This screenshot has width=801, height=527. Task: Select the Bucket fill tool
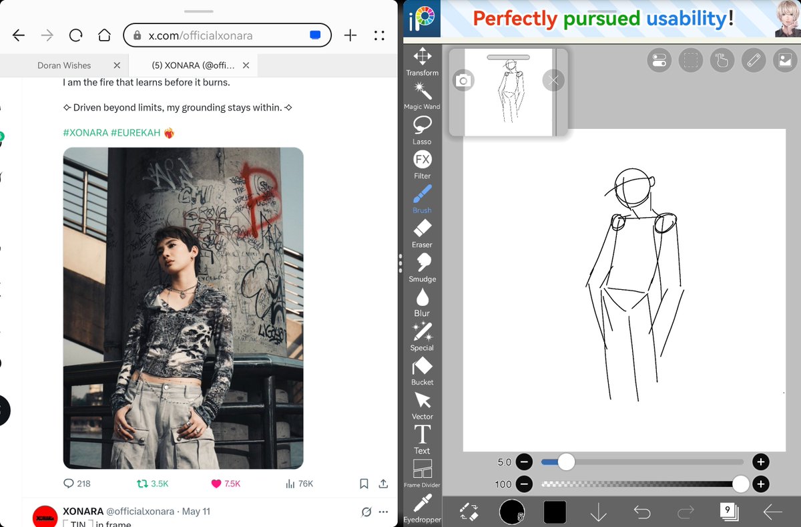pos(422,371)
